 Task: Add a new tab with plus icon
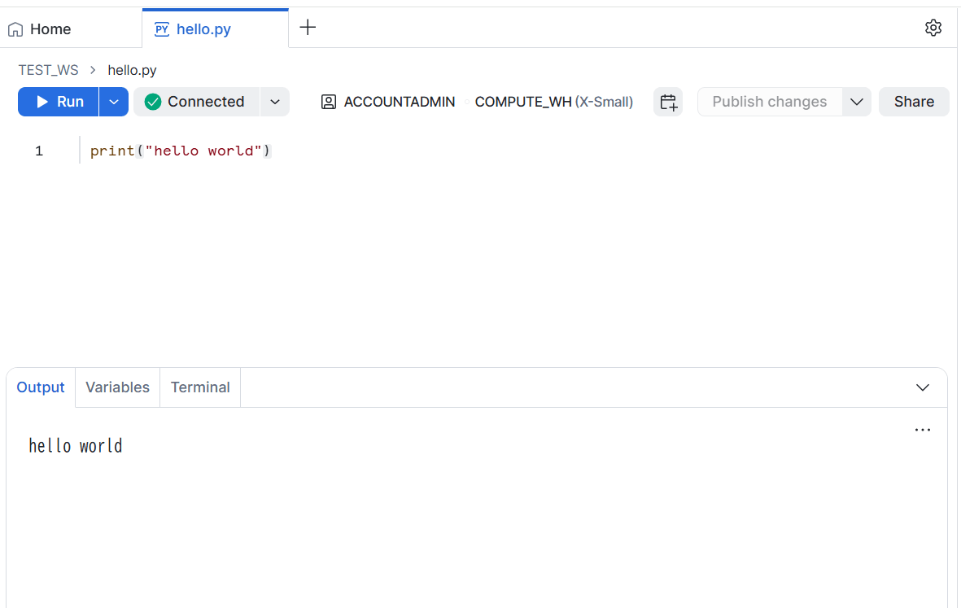click(308, 27)
